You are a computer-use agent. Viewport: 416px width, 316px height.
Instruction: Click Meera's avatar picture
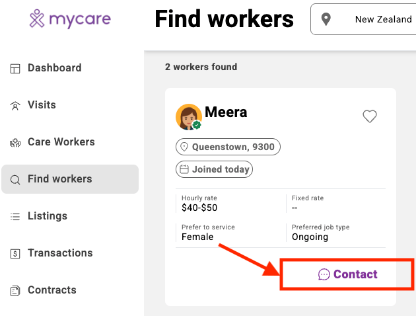click(x=188, y=117)
